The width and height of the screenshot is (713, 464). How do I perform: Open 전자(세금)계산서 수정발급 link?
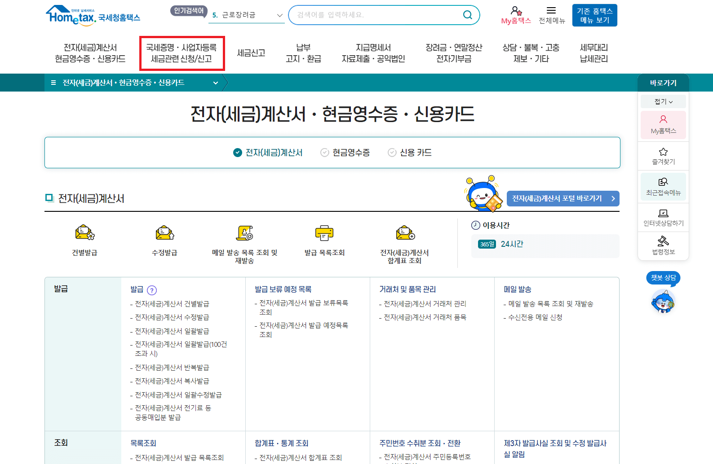pos(172,317)
